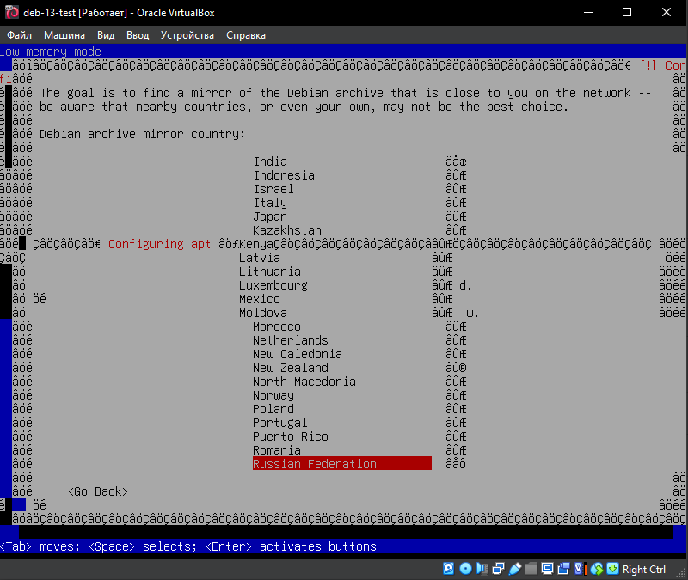Open the shared folders status icon
688x580 pixels.
tap(531, 569)
